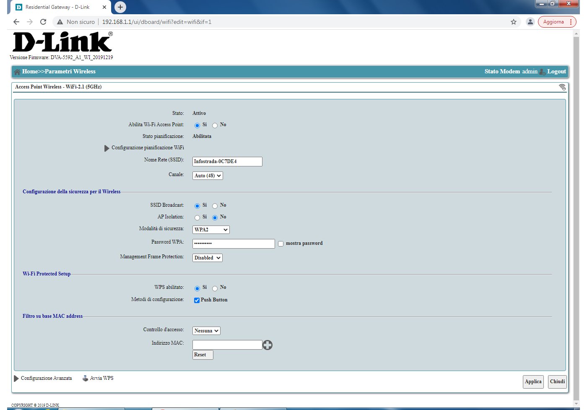
Task: Click Stato Modem in top bar
Action: click(x=502, y=72)
